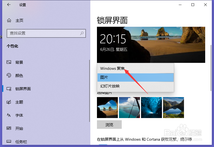
Task: Click the 浏览 browse button
Action: (109, 124)
